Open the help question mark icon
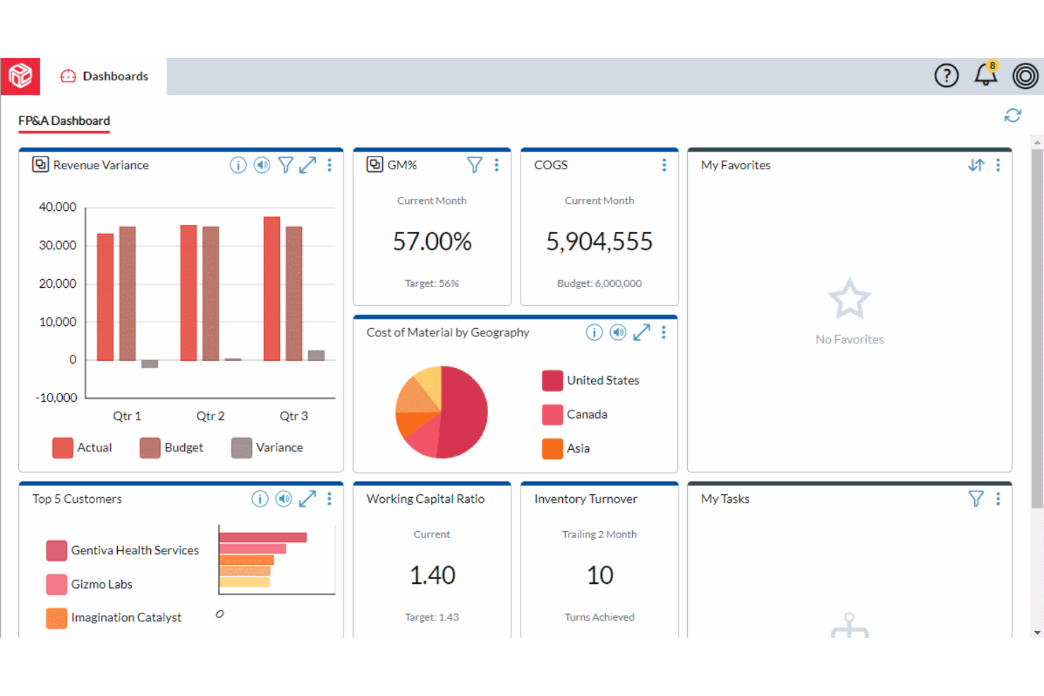1044x696 pixels. (946, 75)
